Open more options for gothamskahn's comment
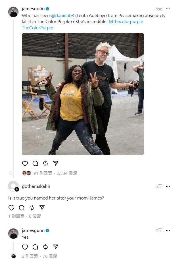This screenshot has width=190, height=264. (x=168, y=186)
